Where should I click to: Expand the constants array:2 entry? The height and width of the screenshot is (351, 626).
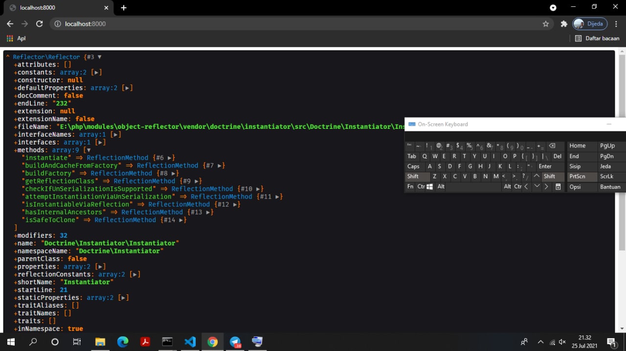(x=96, y=72)
